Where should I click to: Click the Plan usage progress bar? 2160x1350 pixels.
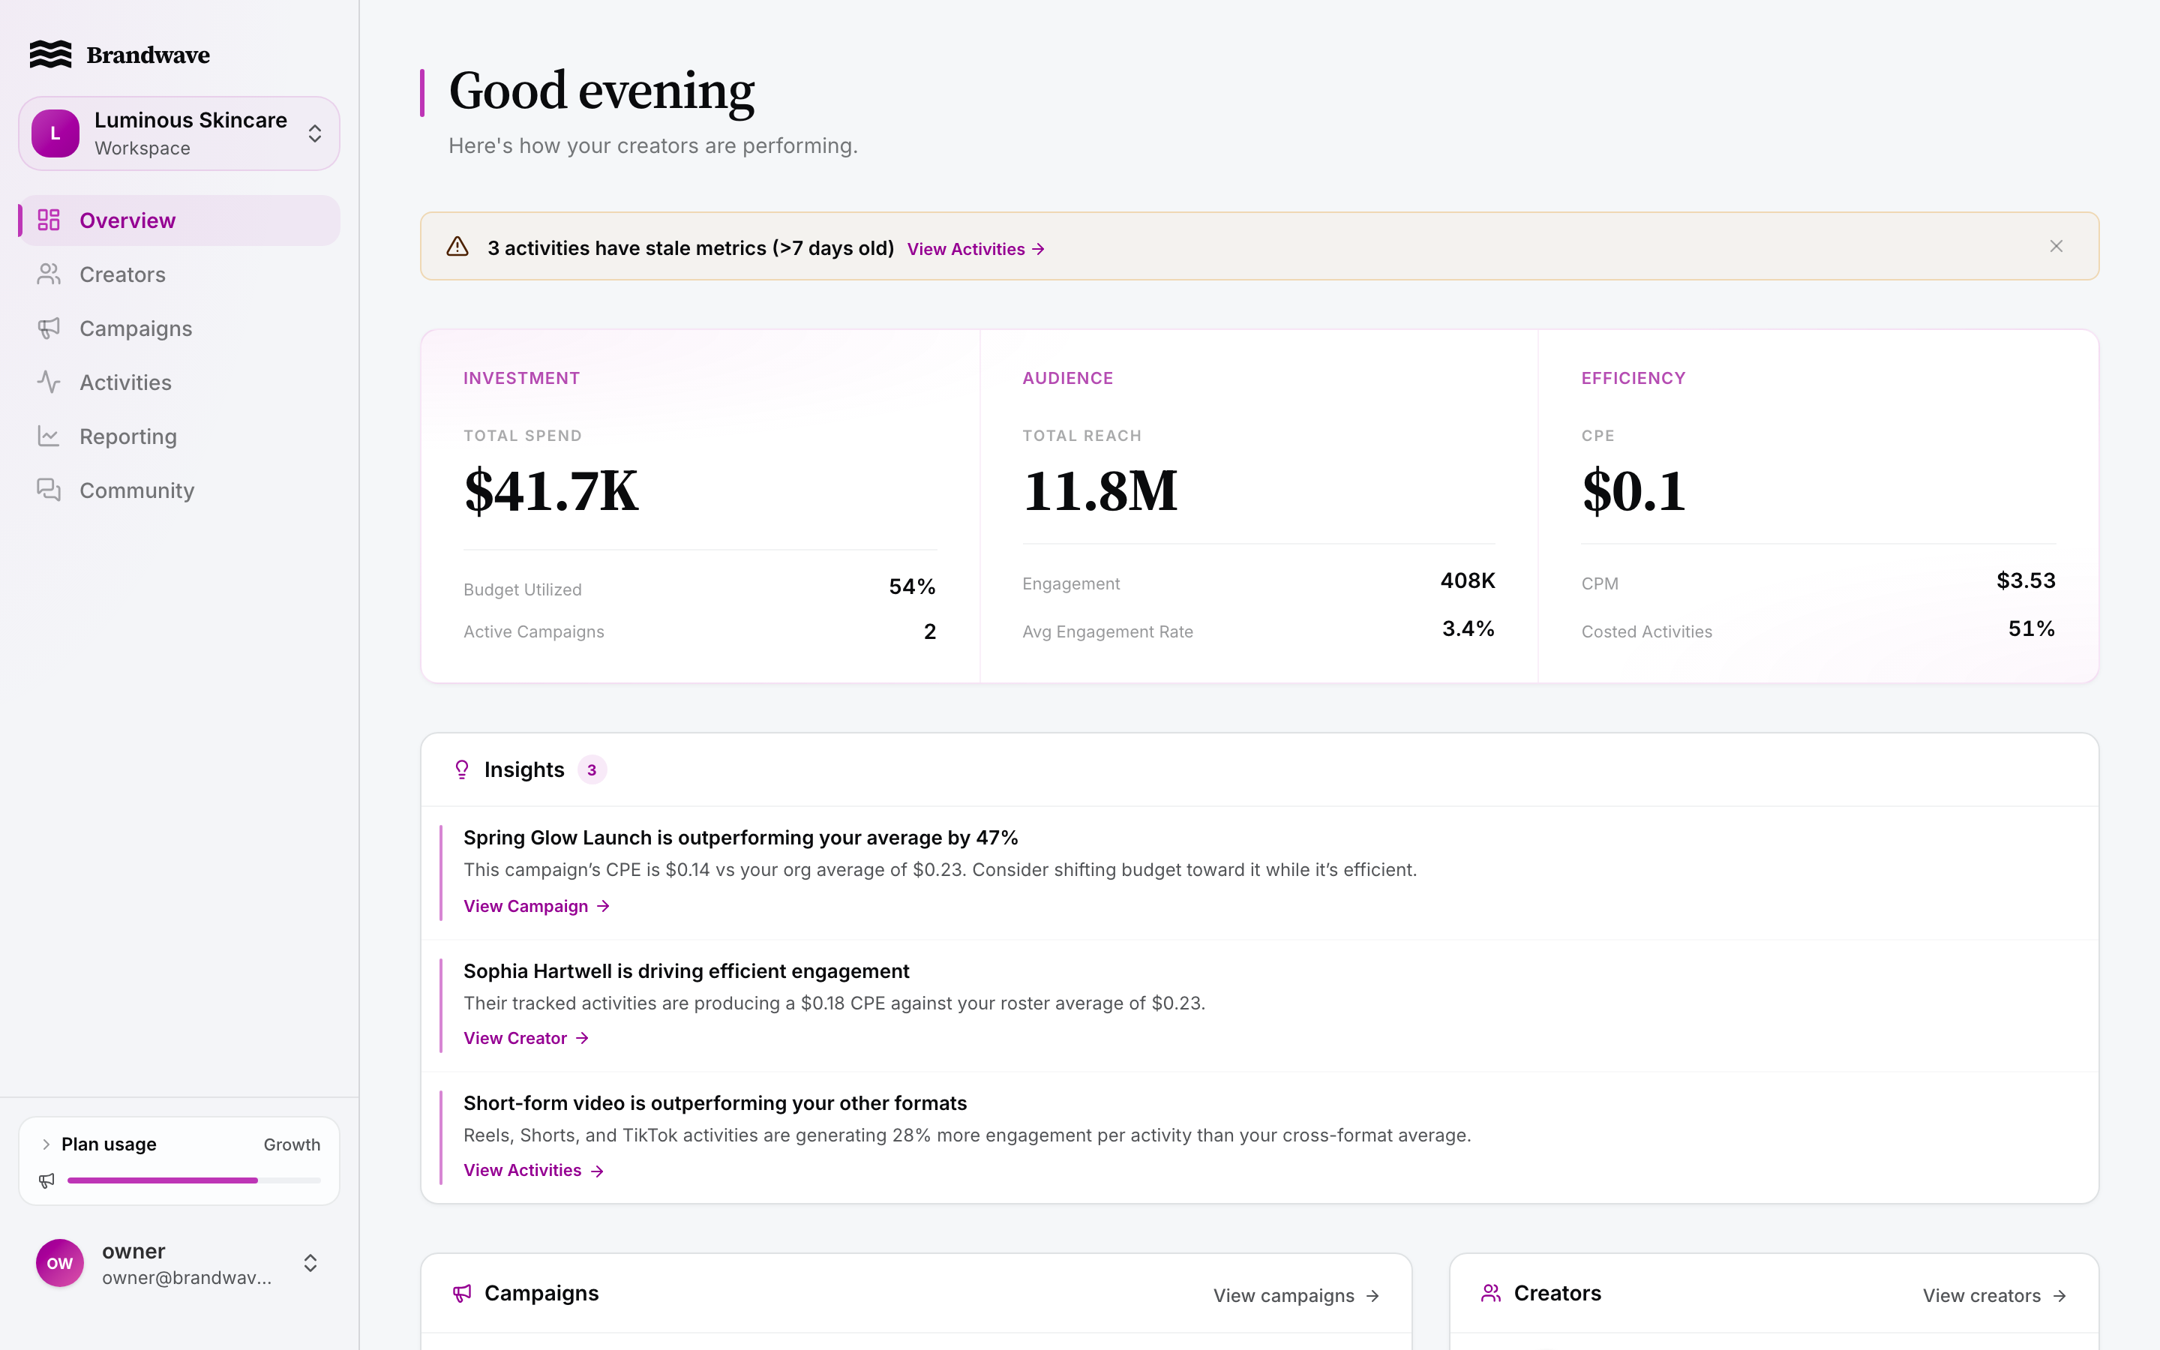click(x=194, y=1180)
